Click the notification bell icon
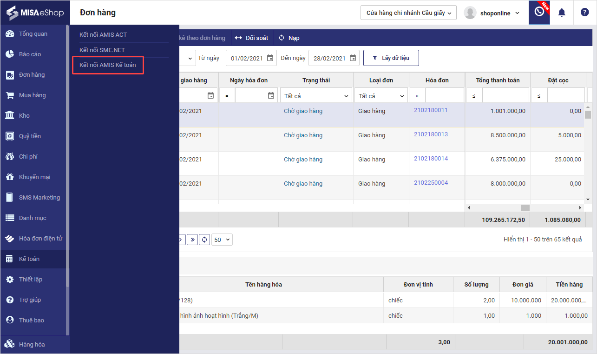The height and width of the screenshot is (354, 597). point(562,13)
